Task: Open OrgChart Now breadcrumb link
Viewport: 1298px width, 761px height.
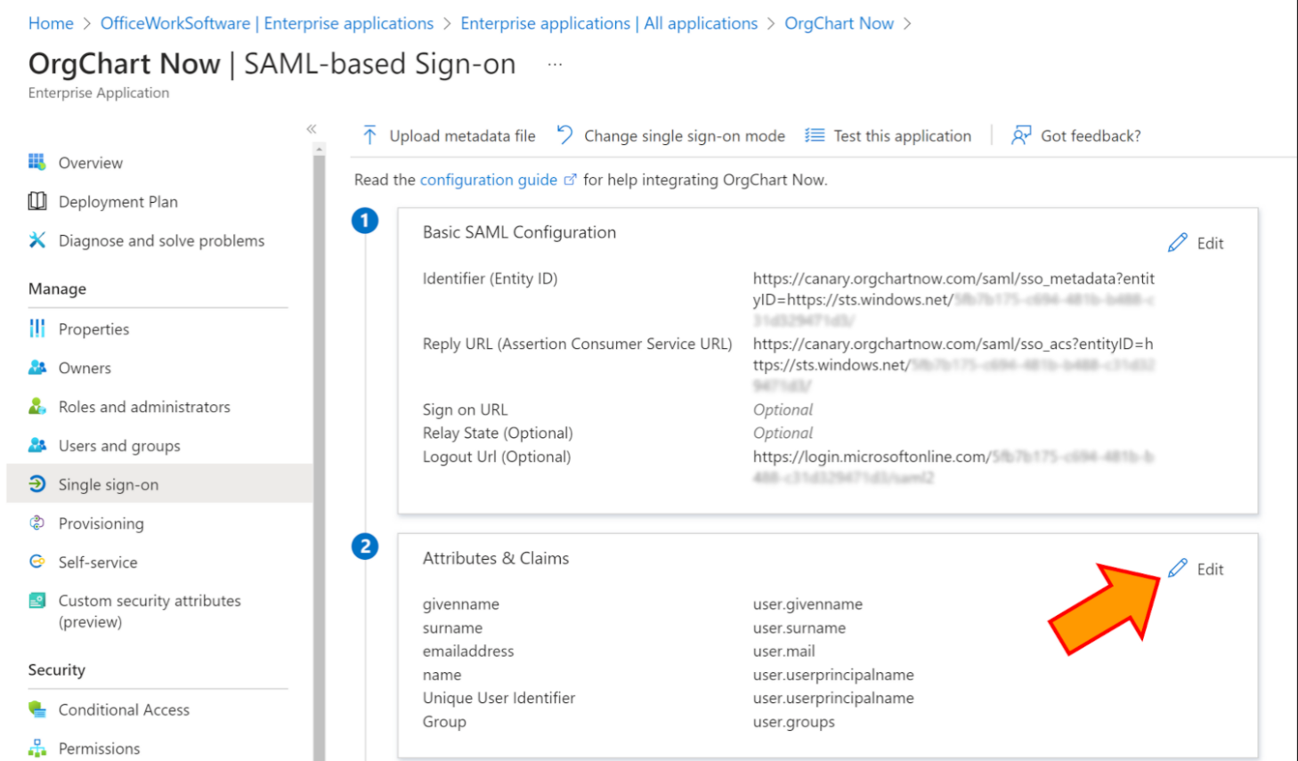Action: (x=839, y=23)
